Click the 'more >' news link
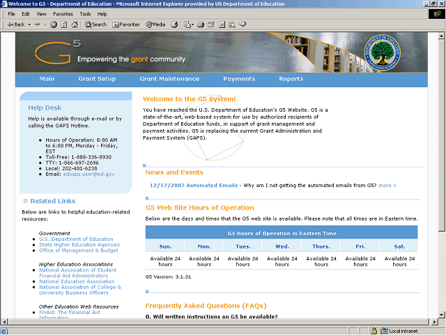This screenshot has height=335, width=446. coord(387,186)
